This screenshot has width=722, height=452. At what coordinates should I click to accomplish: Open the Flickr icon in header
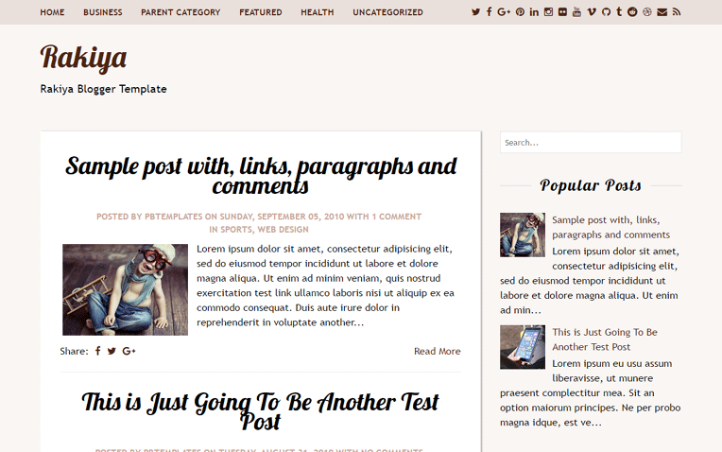(562, 12)
